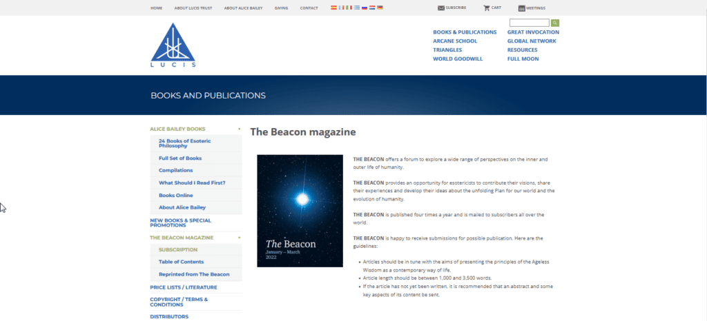Switch language via Russian flag
Viewport: 707px width, 321px height.
(365, 8)
